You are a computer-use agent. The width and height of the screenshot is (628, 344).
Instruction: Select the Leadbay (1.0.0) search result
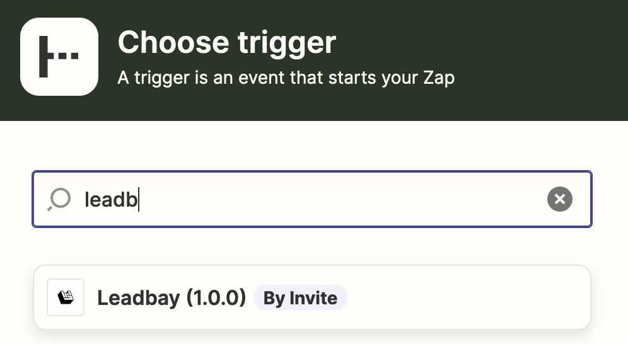311,297
